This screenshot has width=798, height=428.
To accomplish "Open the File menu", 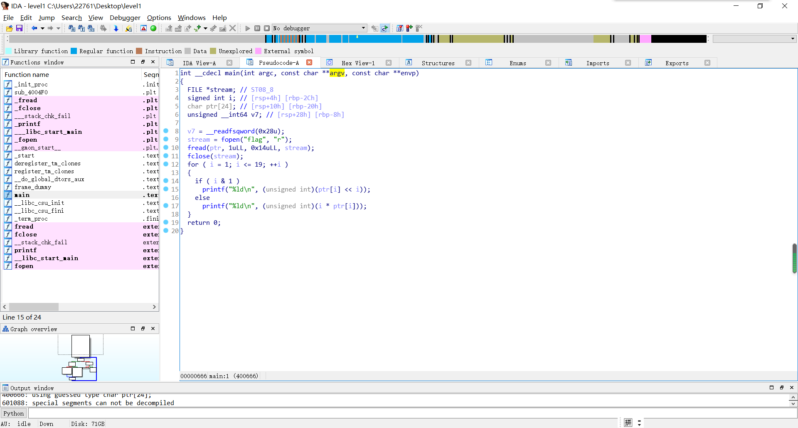I will pos(8,17).
